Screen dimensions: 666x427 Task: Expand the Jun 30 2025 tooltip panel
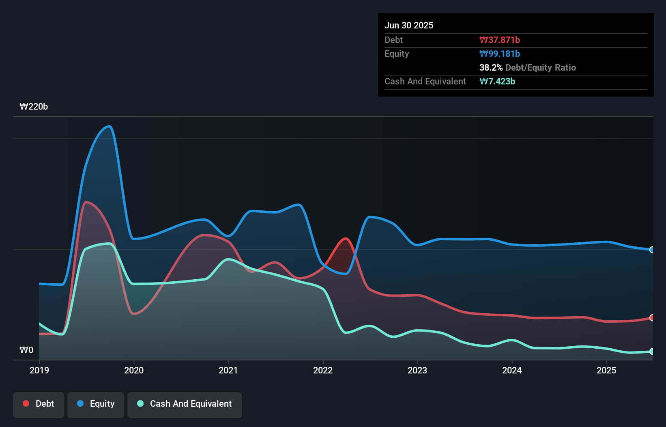click(409, 25)
